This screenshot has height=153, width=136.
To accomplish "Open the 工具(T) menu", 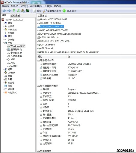I will point(48,6).
